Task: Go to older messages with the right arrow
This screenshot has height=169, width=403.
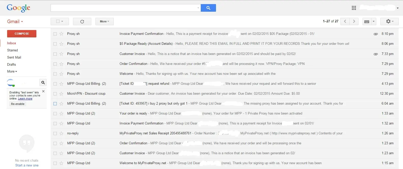Action: click(354, 21)
